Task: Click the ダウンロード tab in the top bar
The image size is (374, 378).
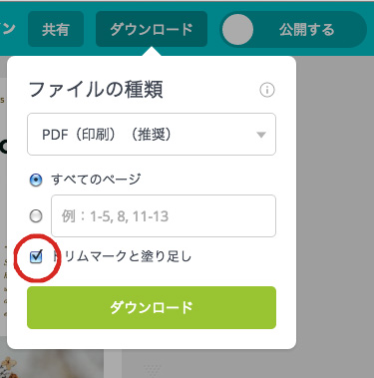Action: pos(152,29)
